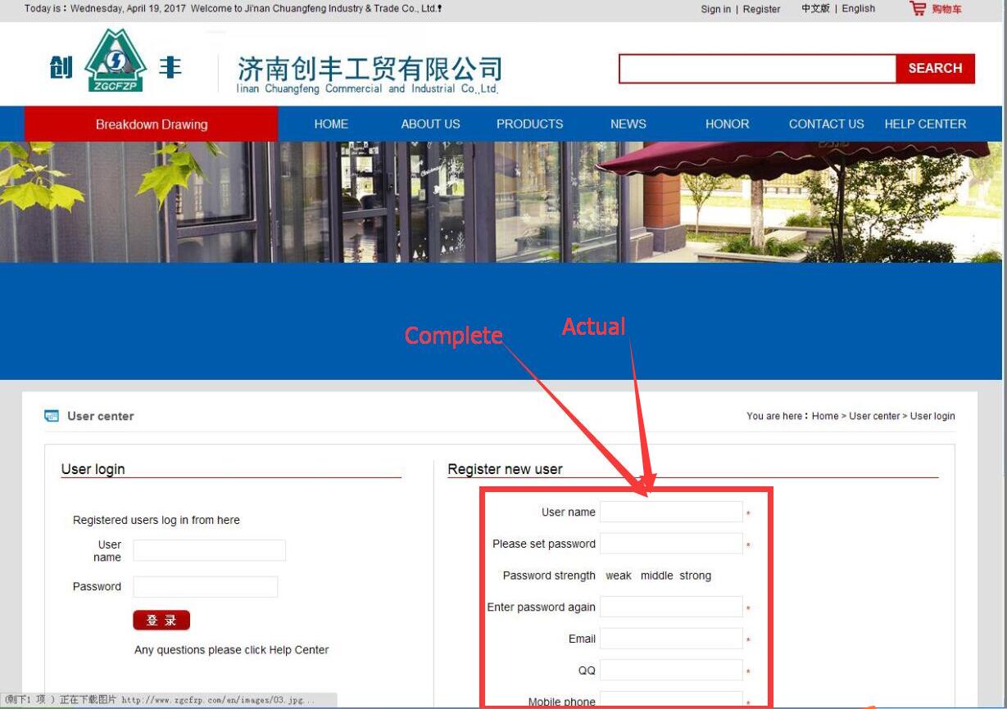Click the 'Password strength' label
Screen dimensions: 1007x709
(549, 576)
